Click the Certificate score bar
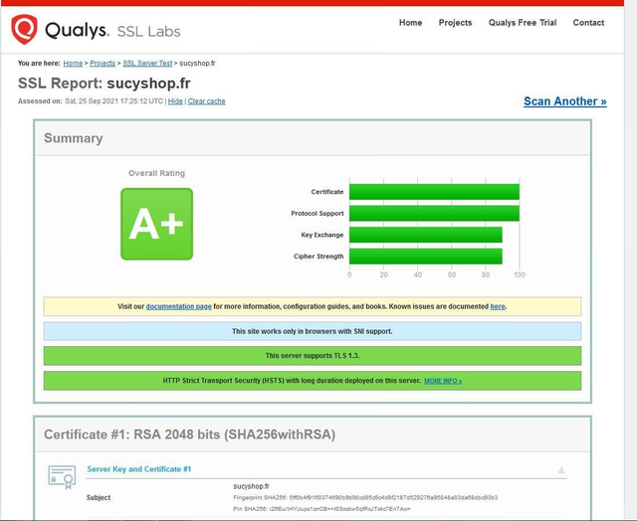Image resolution: width=637 pixels, height=521 pixels. pyautogui.click(x=434, y=192)
